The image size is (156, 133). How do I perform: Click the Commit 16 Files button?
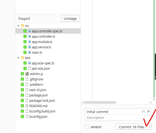coord(132,127)
